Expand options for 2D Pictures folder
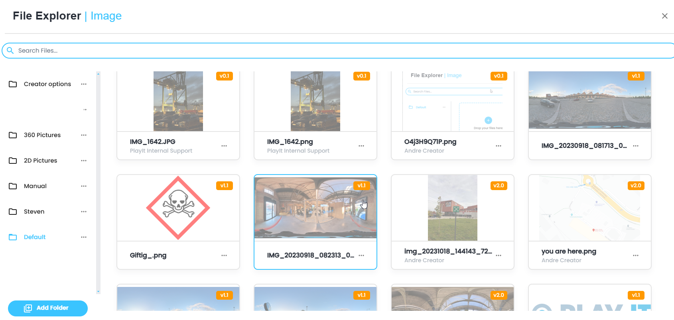674x320 pixels. click(x=84, y=161)
